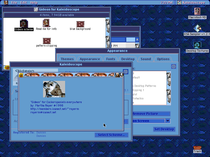
Task: Open the Kaleidoscope application menu
Action: click(x=191, y=3)
